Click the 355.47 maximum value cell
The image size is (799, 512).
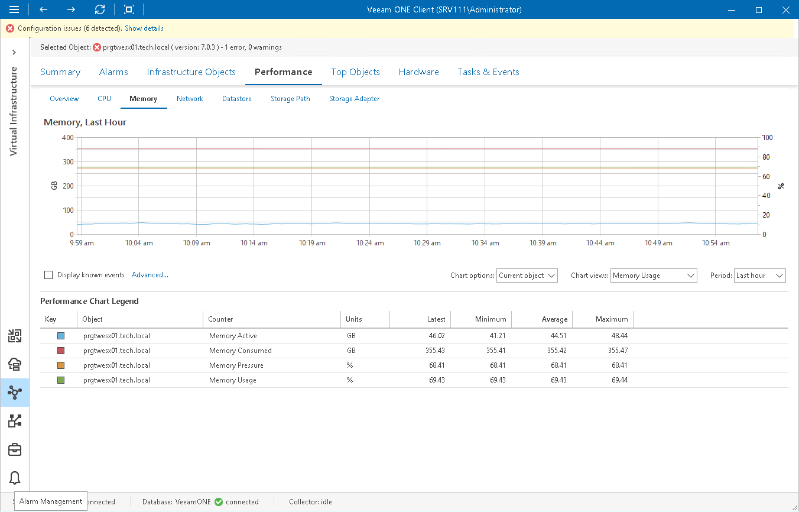(x=618, y=351)
